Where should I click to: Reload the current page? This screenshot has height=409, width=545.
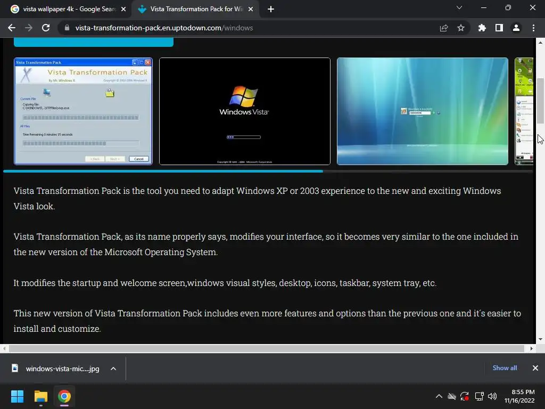[x=46, y=28]
